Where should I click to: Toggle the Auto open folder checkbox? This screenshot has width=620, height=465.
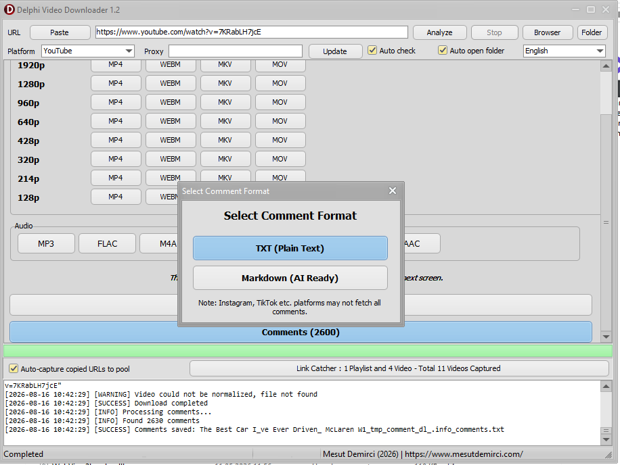(x=443, y=51)
